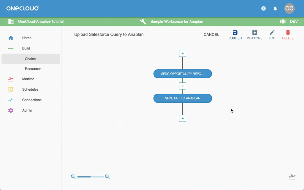The height and width of the screenshot is (190, 304).
Task: Open the Schedules menu item
Action: (x=30, y=89)
